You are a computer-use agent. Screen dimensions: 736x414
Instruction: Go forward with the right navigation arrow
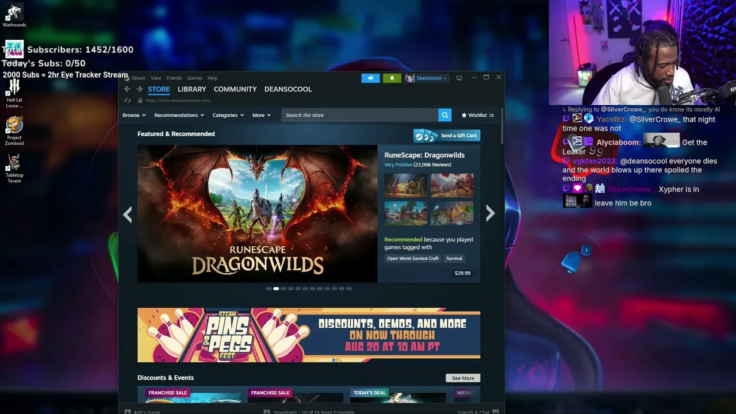point(139,89)
